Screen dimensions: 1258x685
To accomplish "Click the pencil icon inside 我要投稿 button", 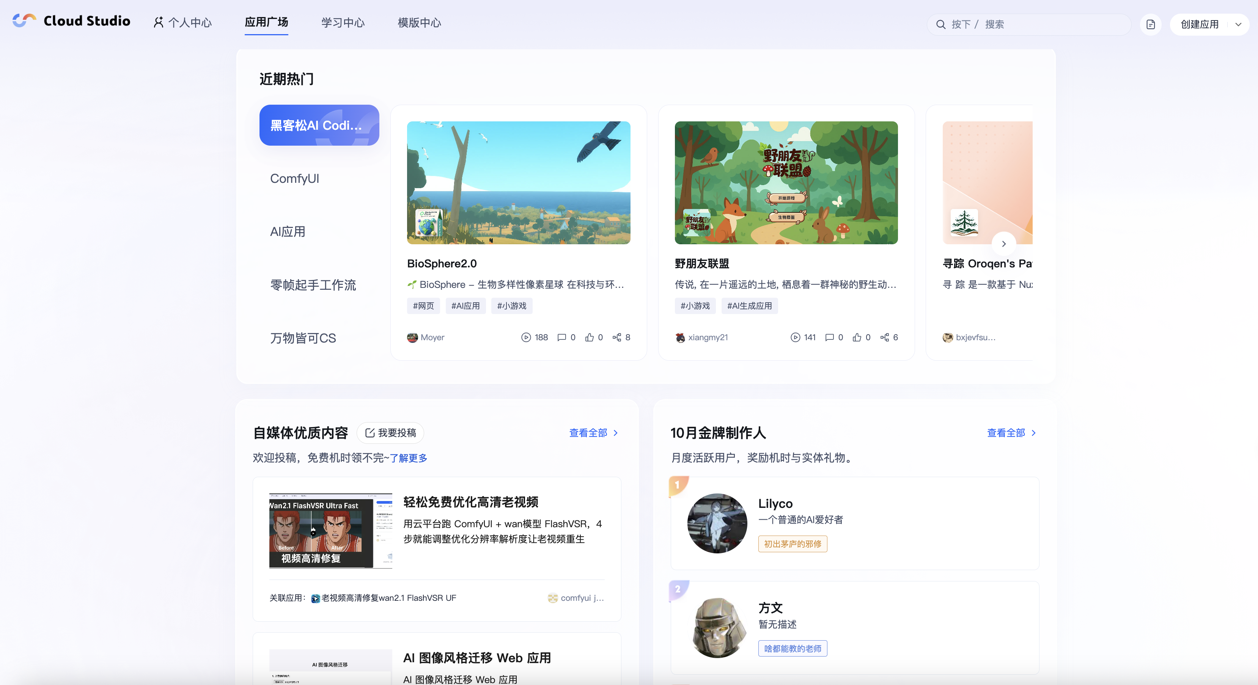I will pos(370,432).
